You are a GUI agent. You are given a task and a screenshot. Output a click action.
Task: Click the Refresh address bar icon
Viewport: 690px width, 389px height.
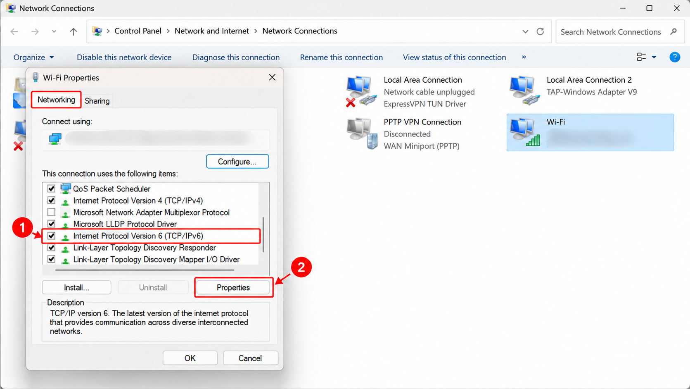540,31
